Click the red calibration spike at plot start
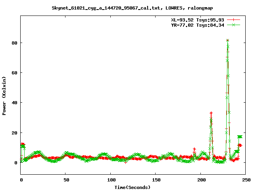This screenshot has height=191, width=254. pos(23,144)
